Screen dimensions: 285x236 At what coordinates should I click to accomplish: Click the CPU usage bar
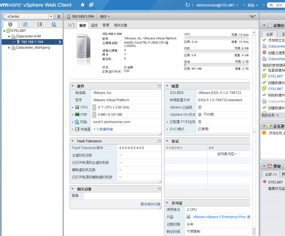point(216,38)
